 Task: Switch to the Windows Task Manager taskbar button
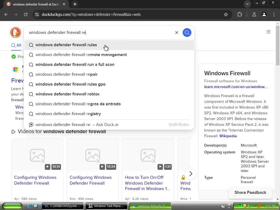[107, 206]
